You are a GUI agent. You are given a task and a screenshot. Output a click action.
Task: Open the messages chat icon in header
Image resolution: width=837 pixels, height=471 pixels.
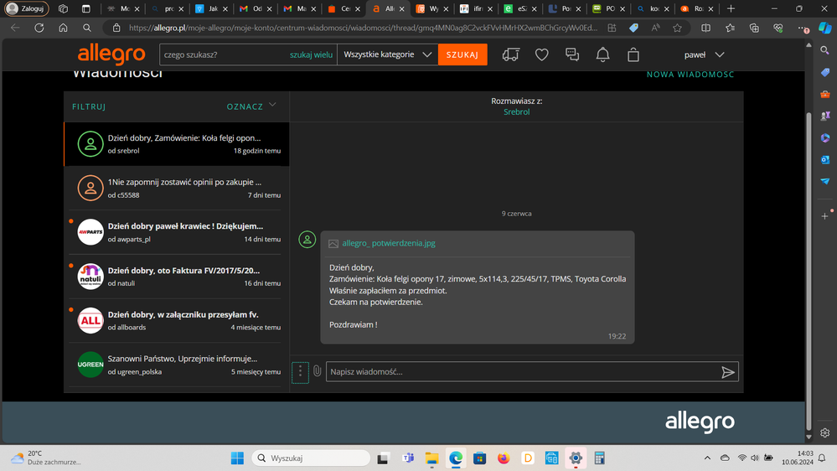click(x=572, y=54)
